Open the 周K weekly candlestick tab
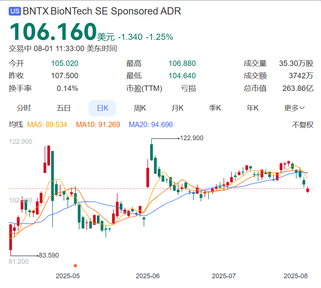The height and width of the screenshot is (288, 321). [x=140, y=108]
